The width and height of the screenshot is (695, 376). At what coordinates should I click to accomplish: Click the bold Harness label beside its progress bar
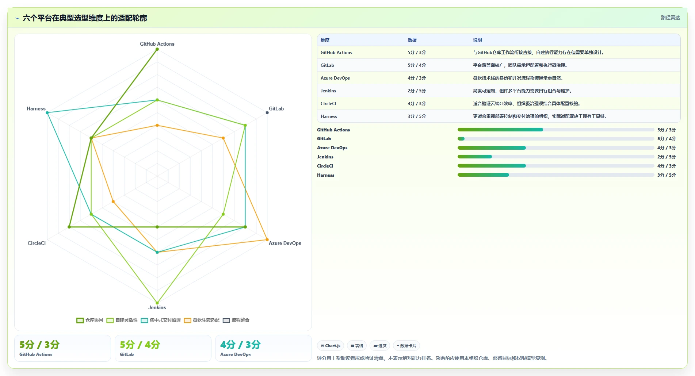[325, 175]
